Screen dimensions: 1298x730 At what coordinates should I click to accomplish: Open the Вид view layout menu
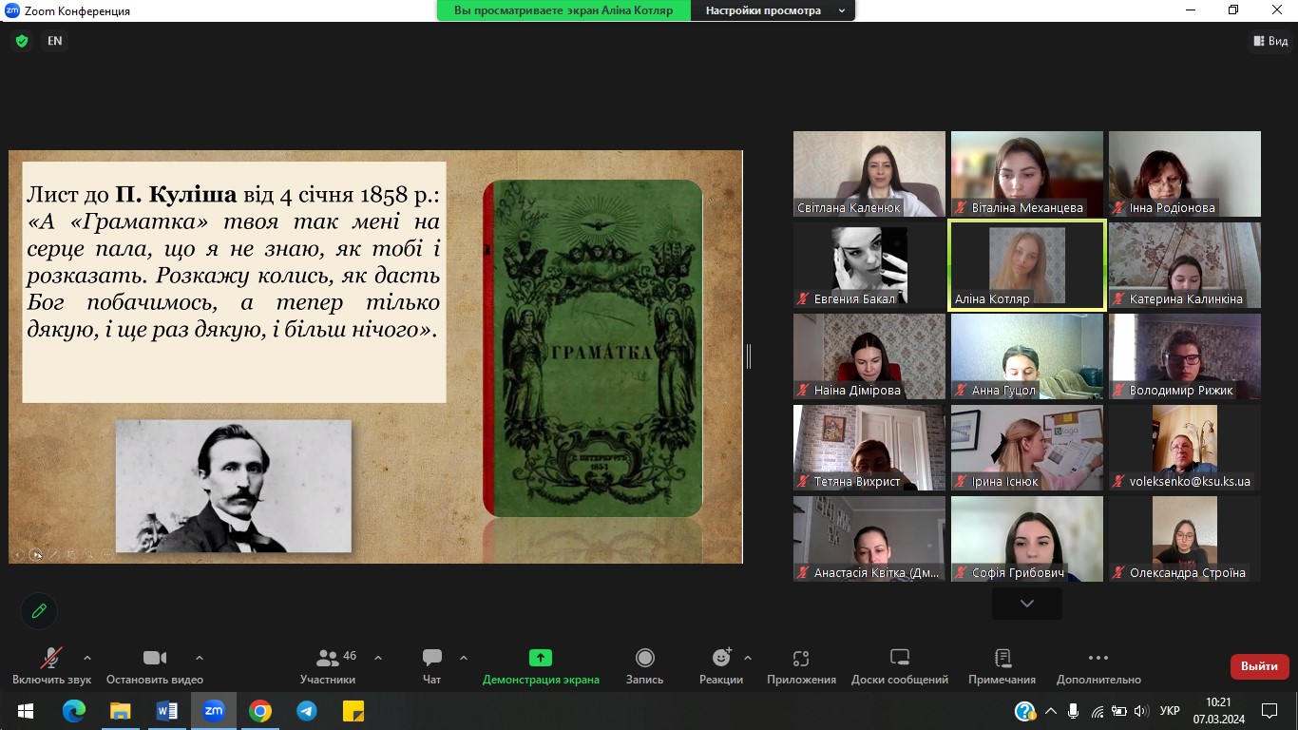coord(1270,41)
